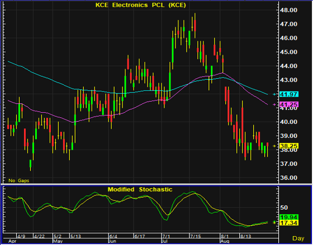Click the Modified Stochastic panel title
This screenshot has width=313, height=245.
pos(140,189)
